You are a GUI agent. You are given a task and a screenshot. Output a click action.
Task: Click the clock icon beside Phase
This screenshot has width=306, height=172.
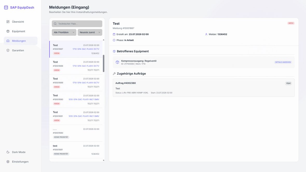coord(114,40)
